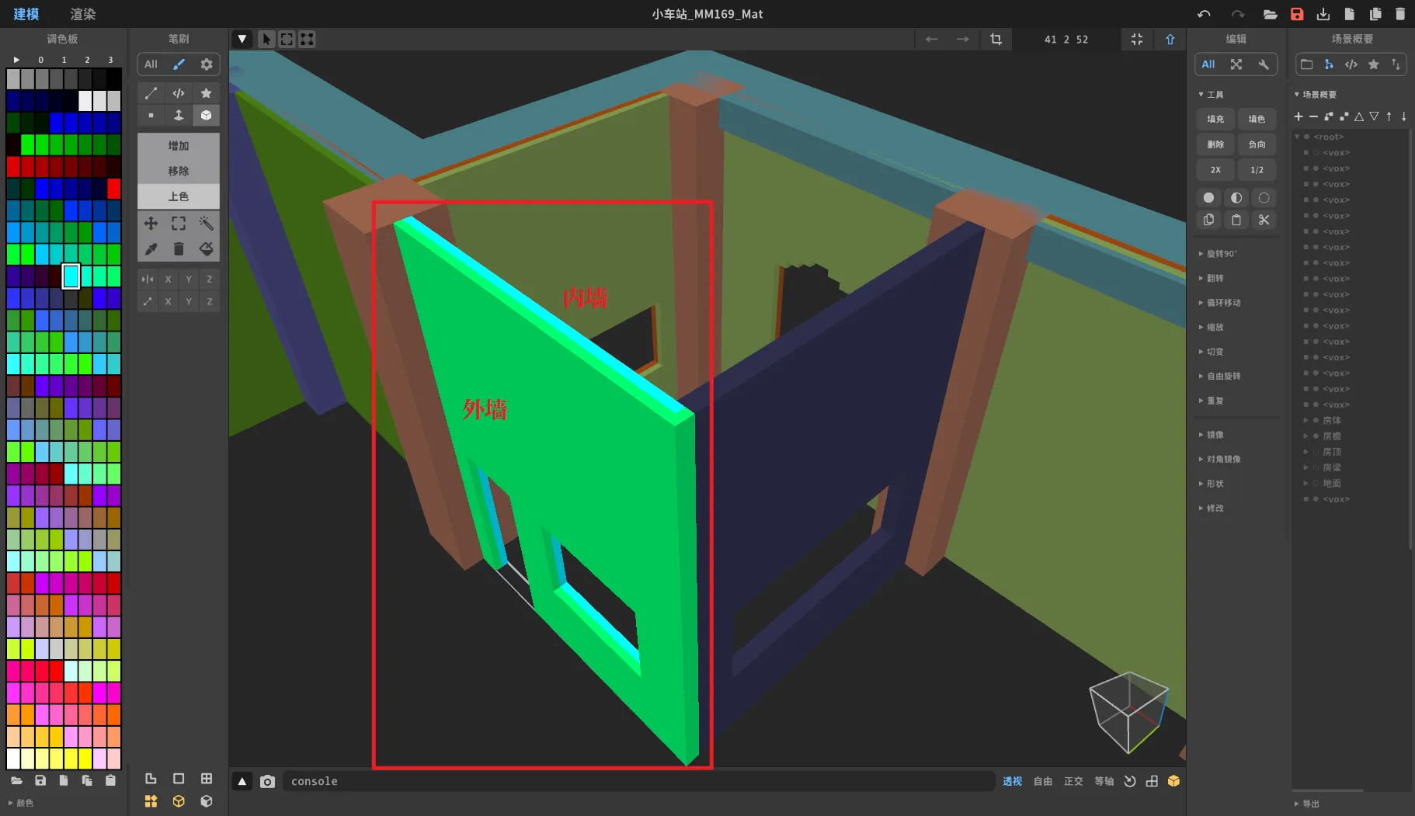Click the camera snapshot icon

[267, 781]
